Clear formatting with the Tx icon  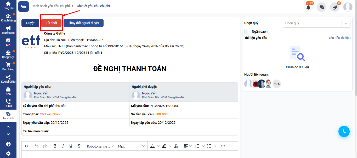click(176, 146)
